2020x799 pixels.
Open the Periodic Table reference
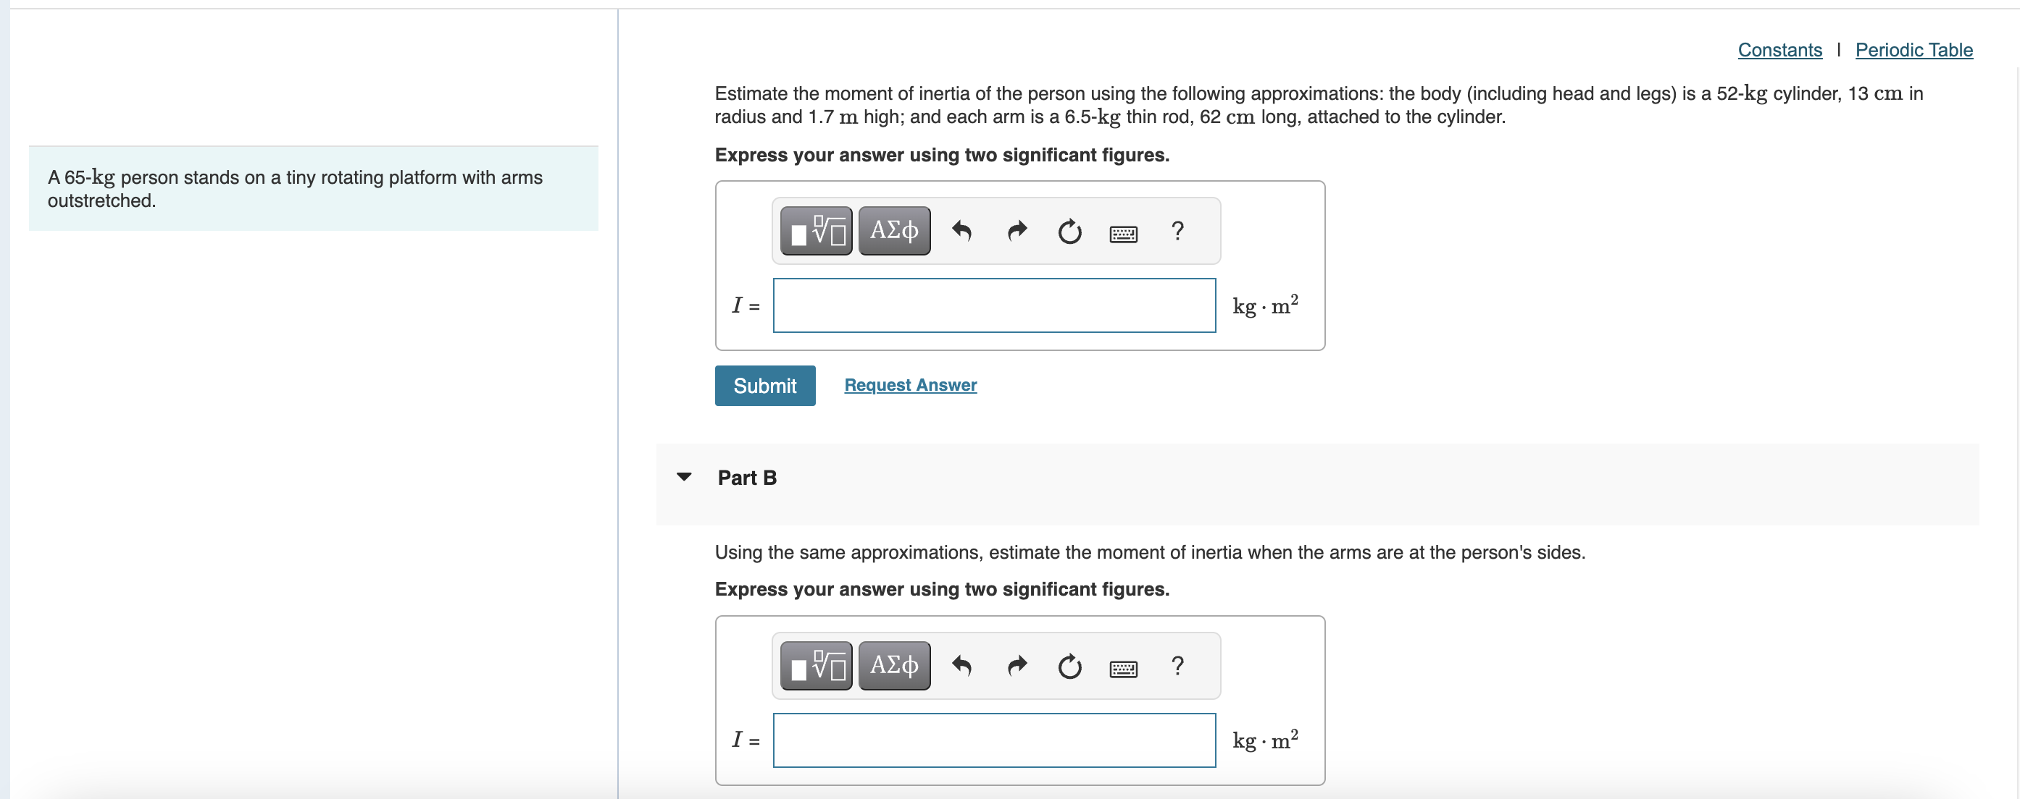1914,49
